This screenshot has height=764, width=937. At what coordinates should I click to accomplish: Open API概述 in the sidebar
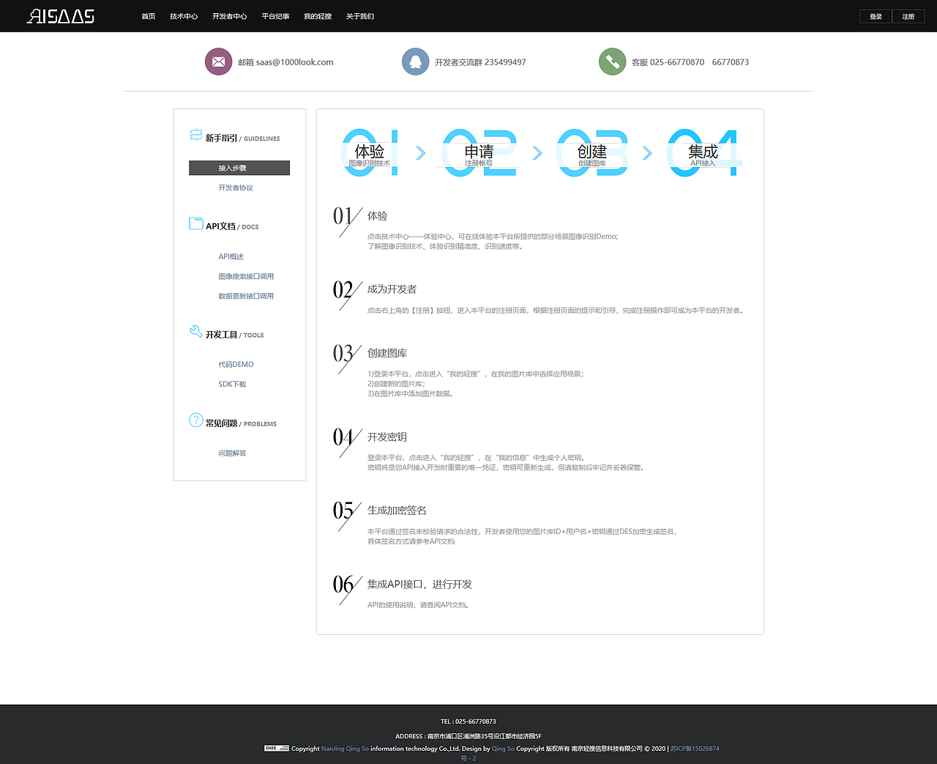pyautogui.click(x=231, y=256)
